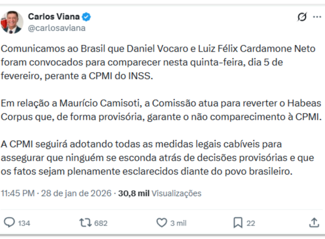Click the reply speech bubble icon
325x239 pixels.
point(9,222)
